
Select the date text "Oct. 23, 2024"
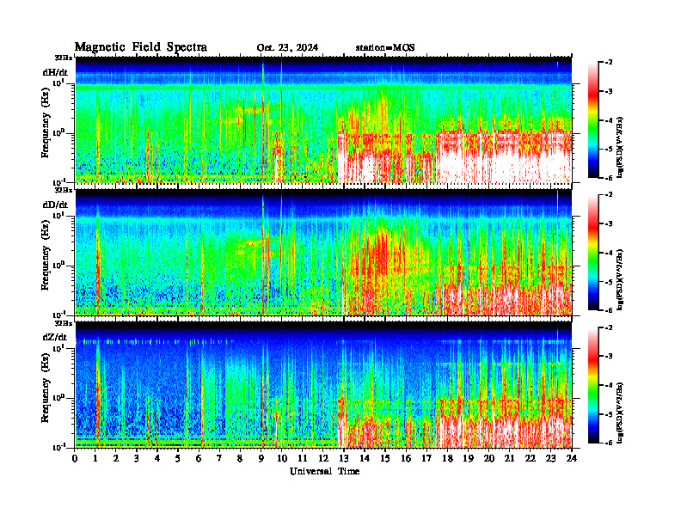(x=287, y=48)
